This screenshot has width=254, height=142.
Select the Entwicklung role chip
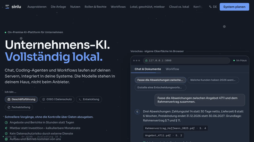(x=89, y=99)
